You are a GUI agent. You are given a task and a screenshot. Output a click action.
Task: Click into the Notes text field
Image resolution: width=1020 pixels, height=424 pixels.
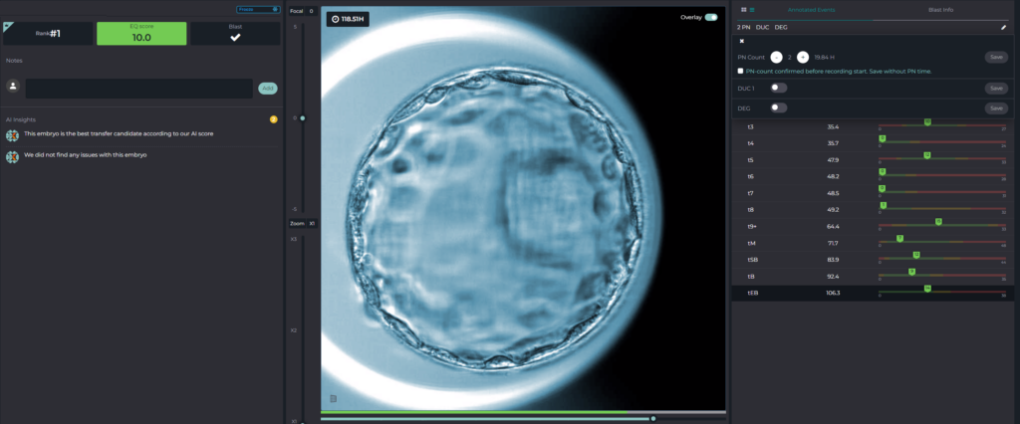(138, 88)
